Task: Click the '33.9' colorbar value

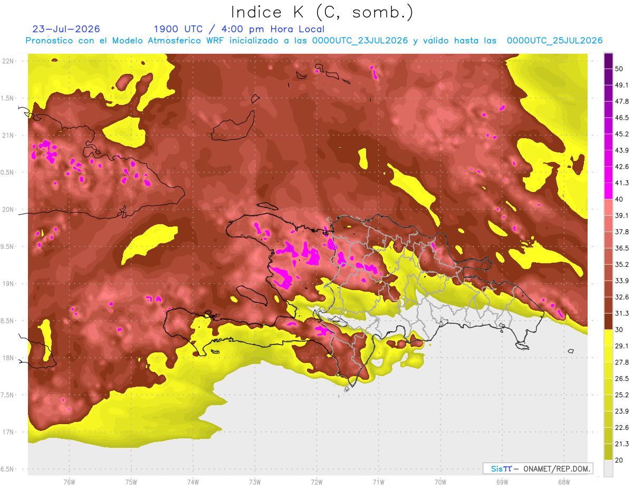Action: pyautogui.click(x=621, y=281)
